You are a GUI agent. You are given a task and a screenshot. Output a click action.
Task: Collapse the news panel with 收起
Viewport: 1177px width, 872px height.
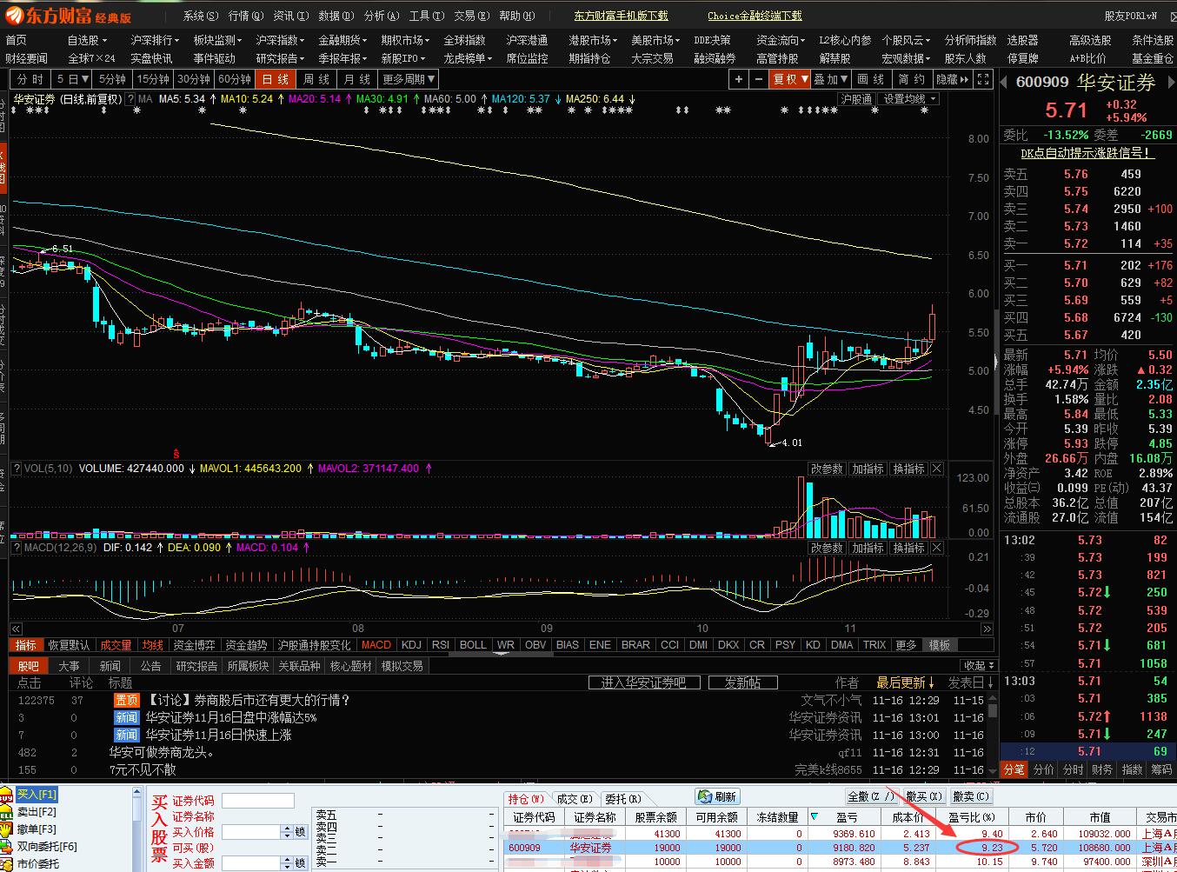pyautogui.click(x=978, y=666)
